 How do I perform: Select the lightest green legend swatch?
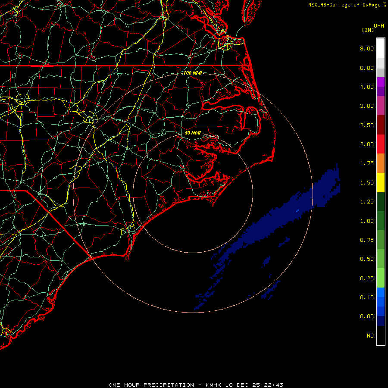[381, 278]
